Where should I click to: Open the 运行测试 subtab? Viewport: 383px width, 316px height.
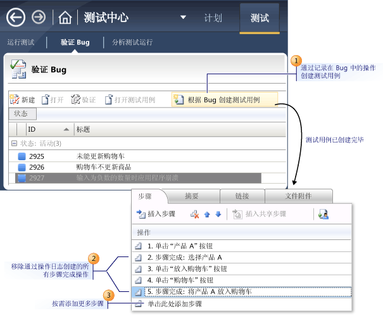tap(21, 42)
